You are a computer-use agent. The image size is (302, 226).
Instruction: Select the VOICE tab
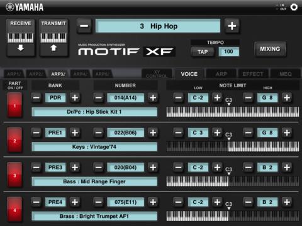click(189, 74)
